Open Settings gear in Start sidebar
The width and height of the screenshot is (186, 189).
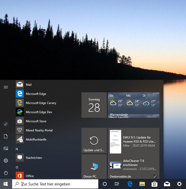pos(6,161)
